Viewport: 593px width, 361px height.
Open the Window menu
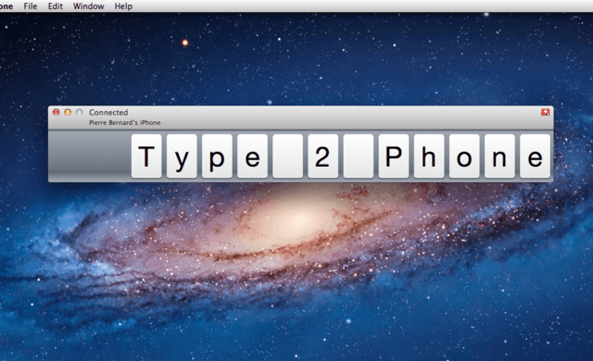tap(89, 6)
